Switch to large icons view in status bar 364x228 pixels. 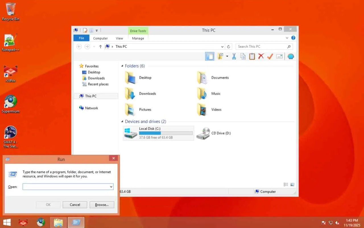point(292,185)
